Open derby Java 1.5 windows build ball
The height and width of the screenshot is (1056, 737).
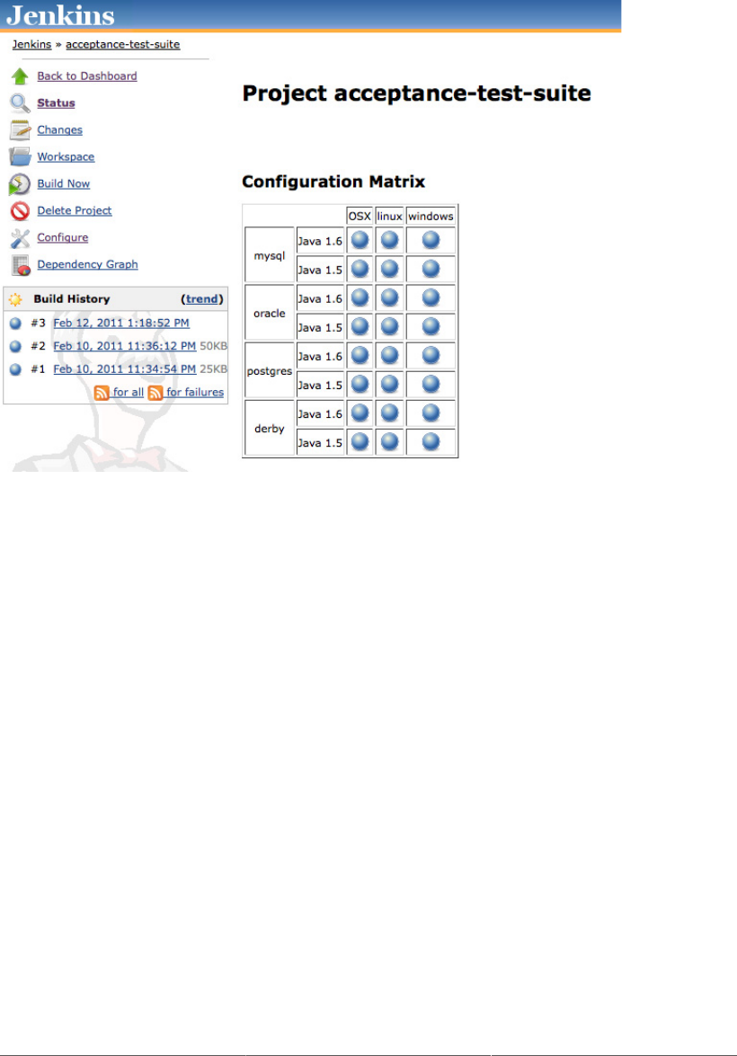431,442
